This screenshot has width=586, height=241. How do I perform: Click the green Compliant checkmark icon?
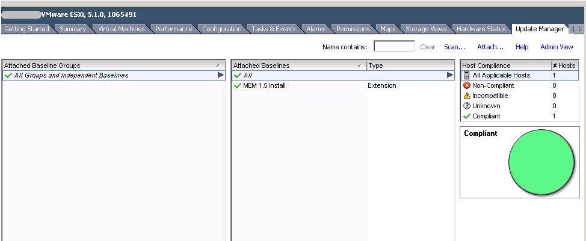[466, 117]
